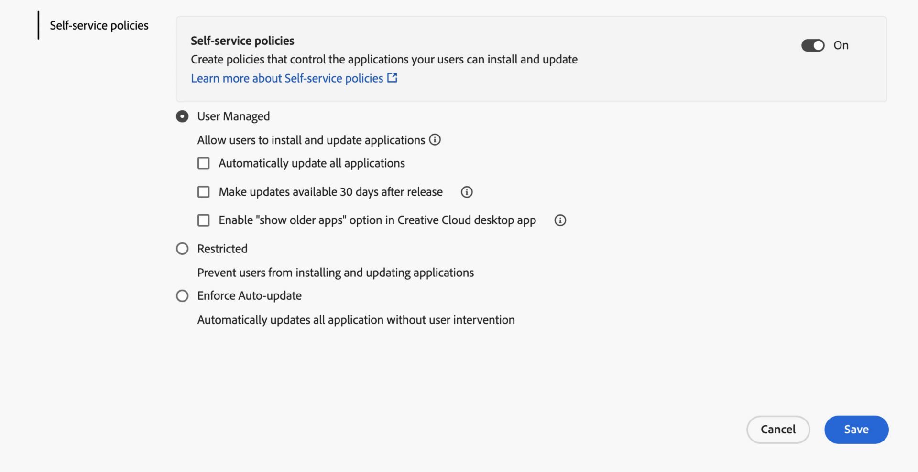Choose the Restricted policy option
Viewport: 918px width, 472px height.
[182, 249]
